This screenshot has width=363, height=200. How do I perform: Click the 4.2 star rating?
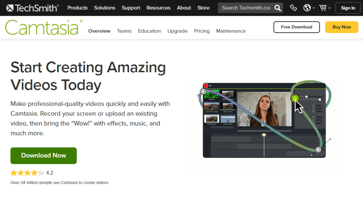point(32,173)
